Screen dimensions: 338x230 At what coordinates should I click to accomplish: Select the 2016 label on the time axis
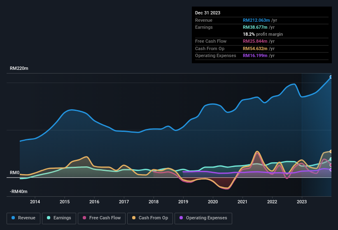[94, 202]
